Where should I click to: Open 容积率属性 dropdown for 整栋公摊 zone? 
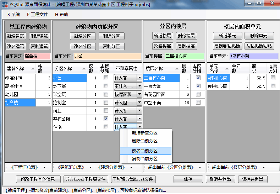(x=139, y=119)
